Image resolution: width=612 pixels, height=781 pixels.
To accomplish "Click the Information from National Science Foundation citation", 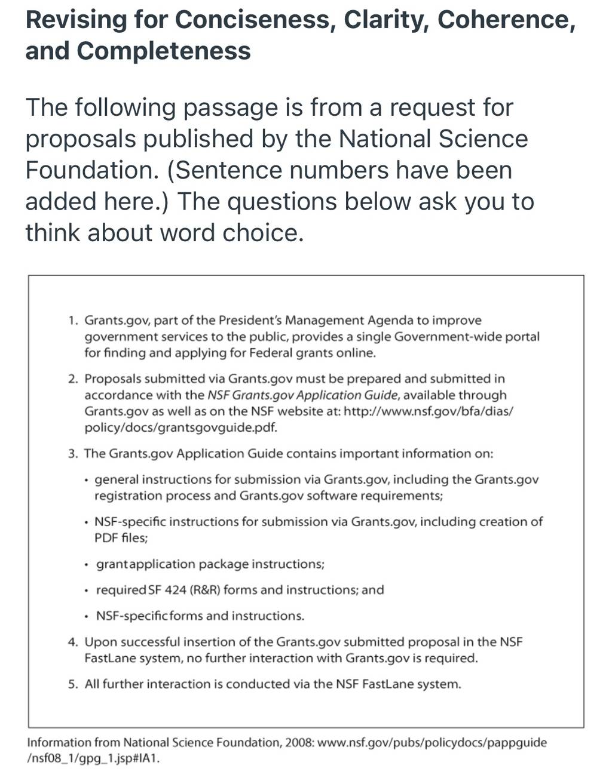I will click(170, 743).
